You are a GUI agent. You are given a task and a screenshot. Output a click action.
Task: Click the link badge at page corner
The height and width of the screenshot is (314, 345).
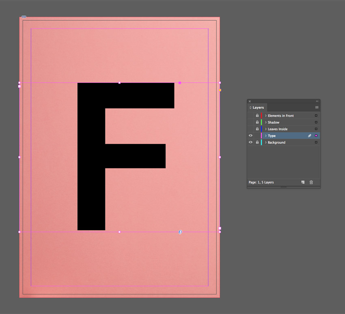(x=24, y=17)
